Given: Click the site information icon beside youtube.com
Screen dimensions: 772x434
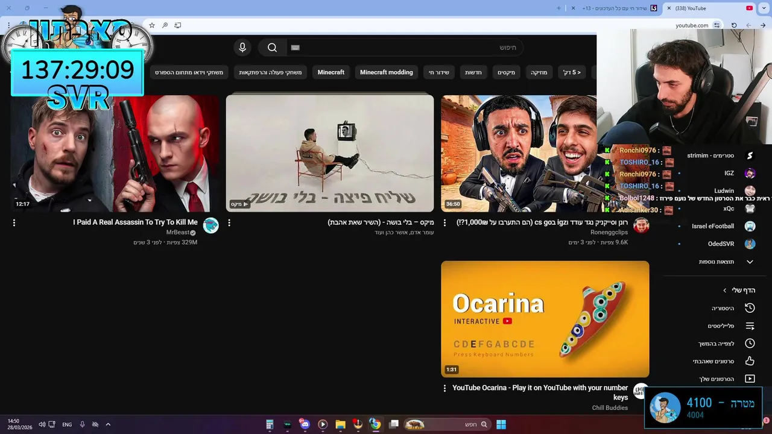Looking at the screenshot, I should tap(717, 25).
